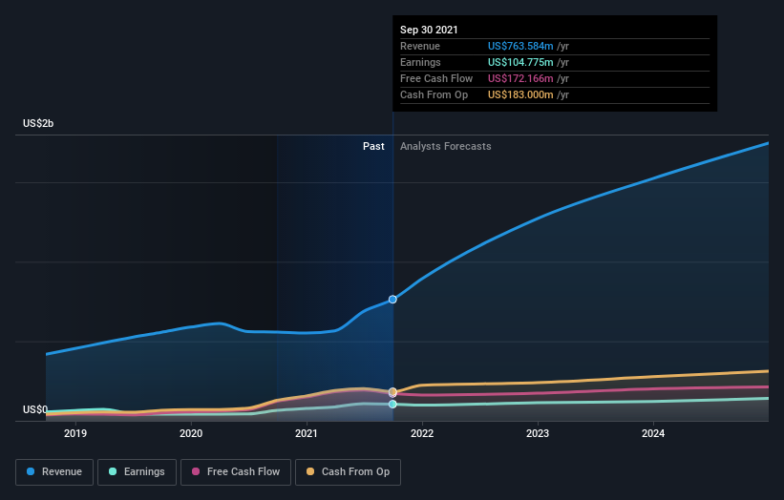This screenshot has width=784, height=500.
Task: Click the 2023 x-axis label
Action: 538,433
